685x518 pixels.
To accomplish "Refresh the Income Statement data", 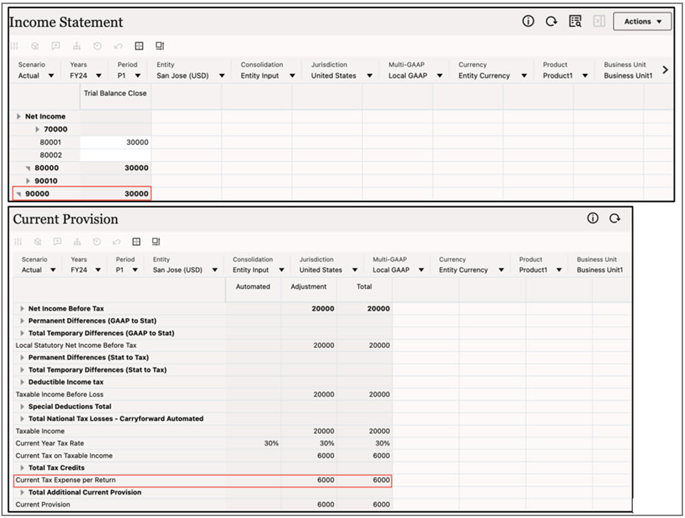I will point(551,21).
